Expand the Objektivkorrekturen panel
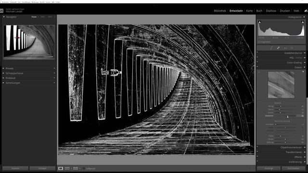 coord(305,148)
